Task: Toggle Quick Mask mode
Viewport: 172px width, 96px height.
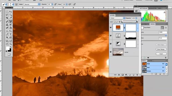Action: click(9, 54)
